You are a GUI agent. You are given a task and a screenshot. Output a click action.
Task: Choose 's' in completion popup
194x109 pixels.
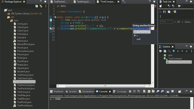(x=137, y=36)
